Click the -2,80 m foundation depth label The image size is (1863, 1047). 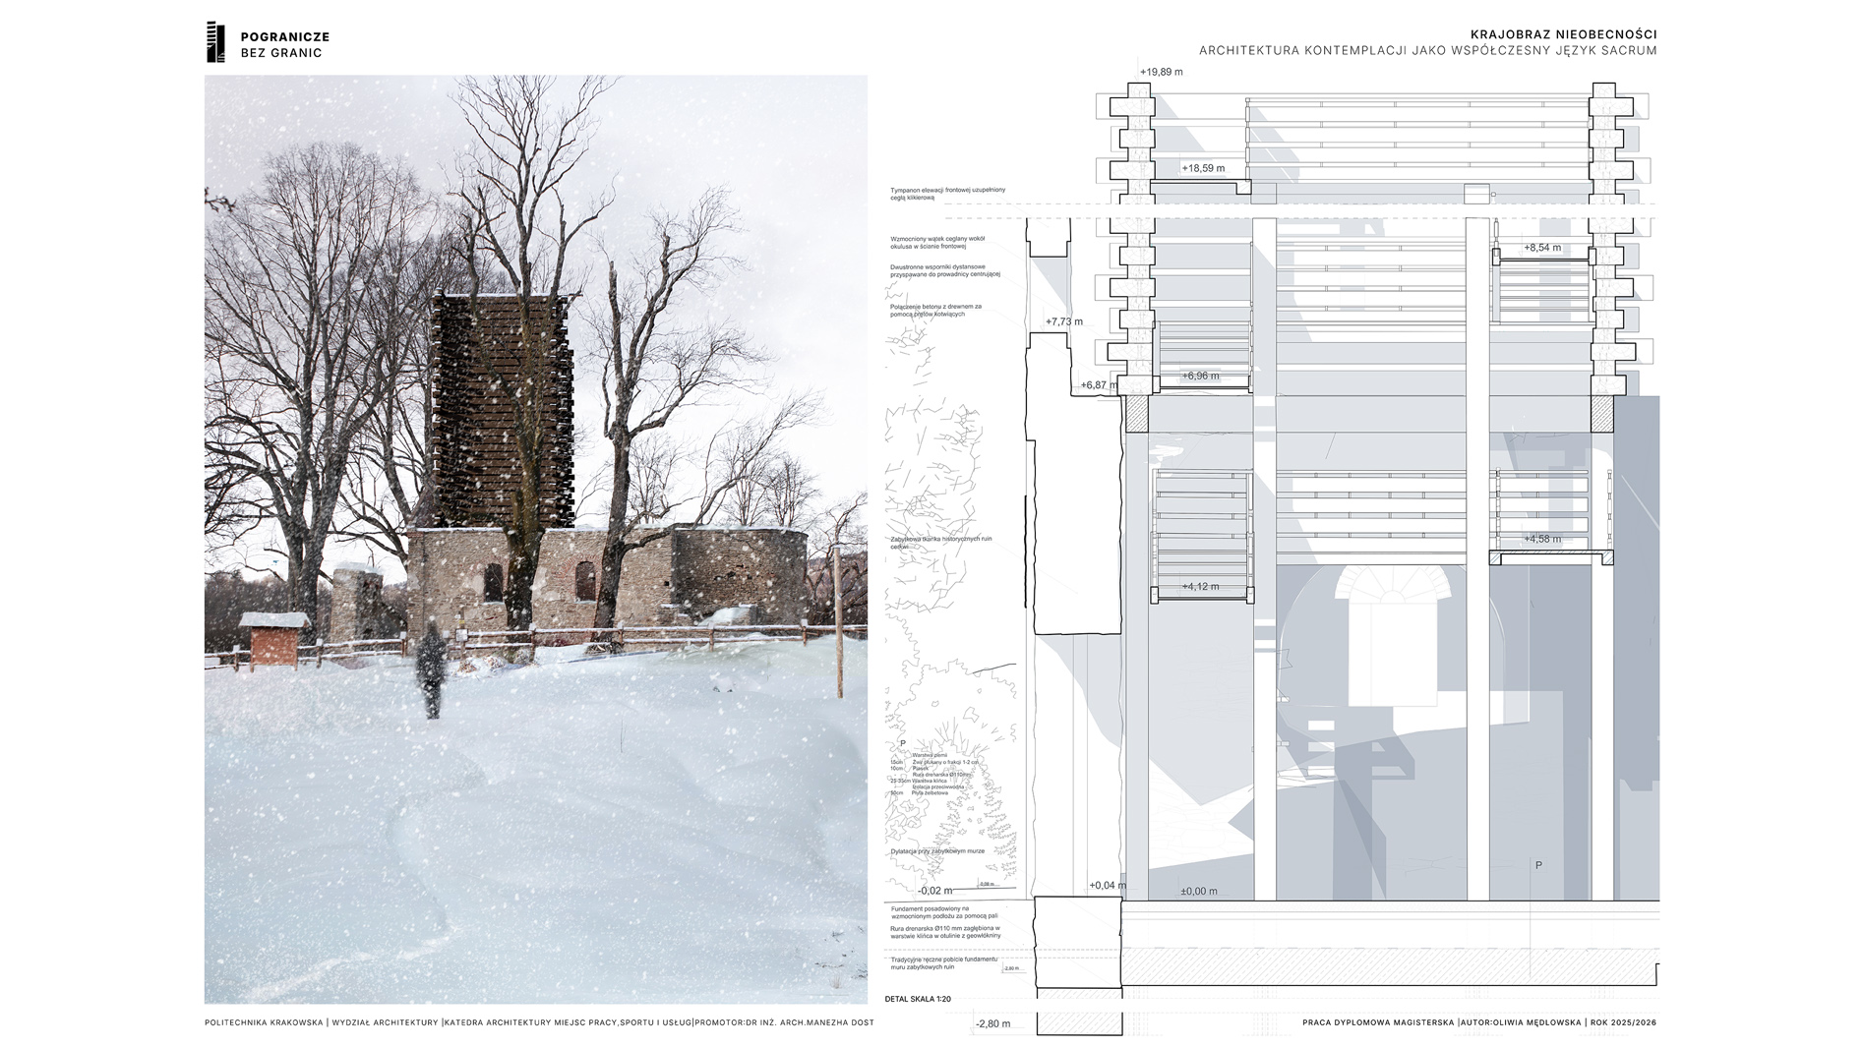pos(992,1023)
